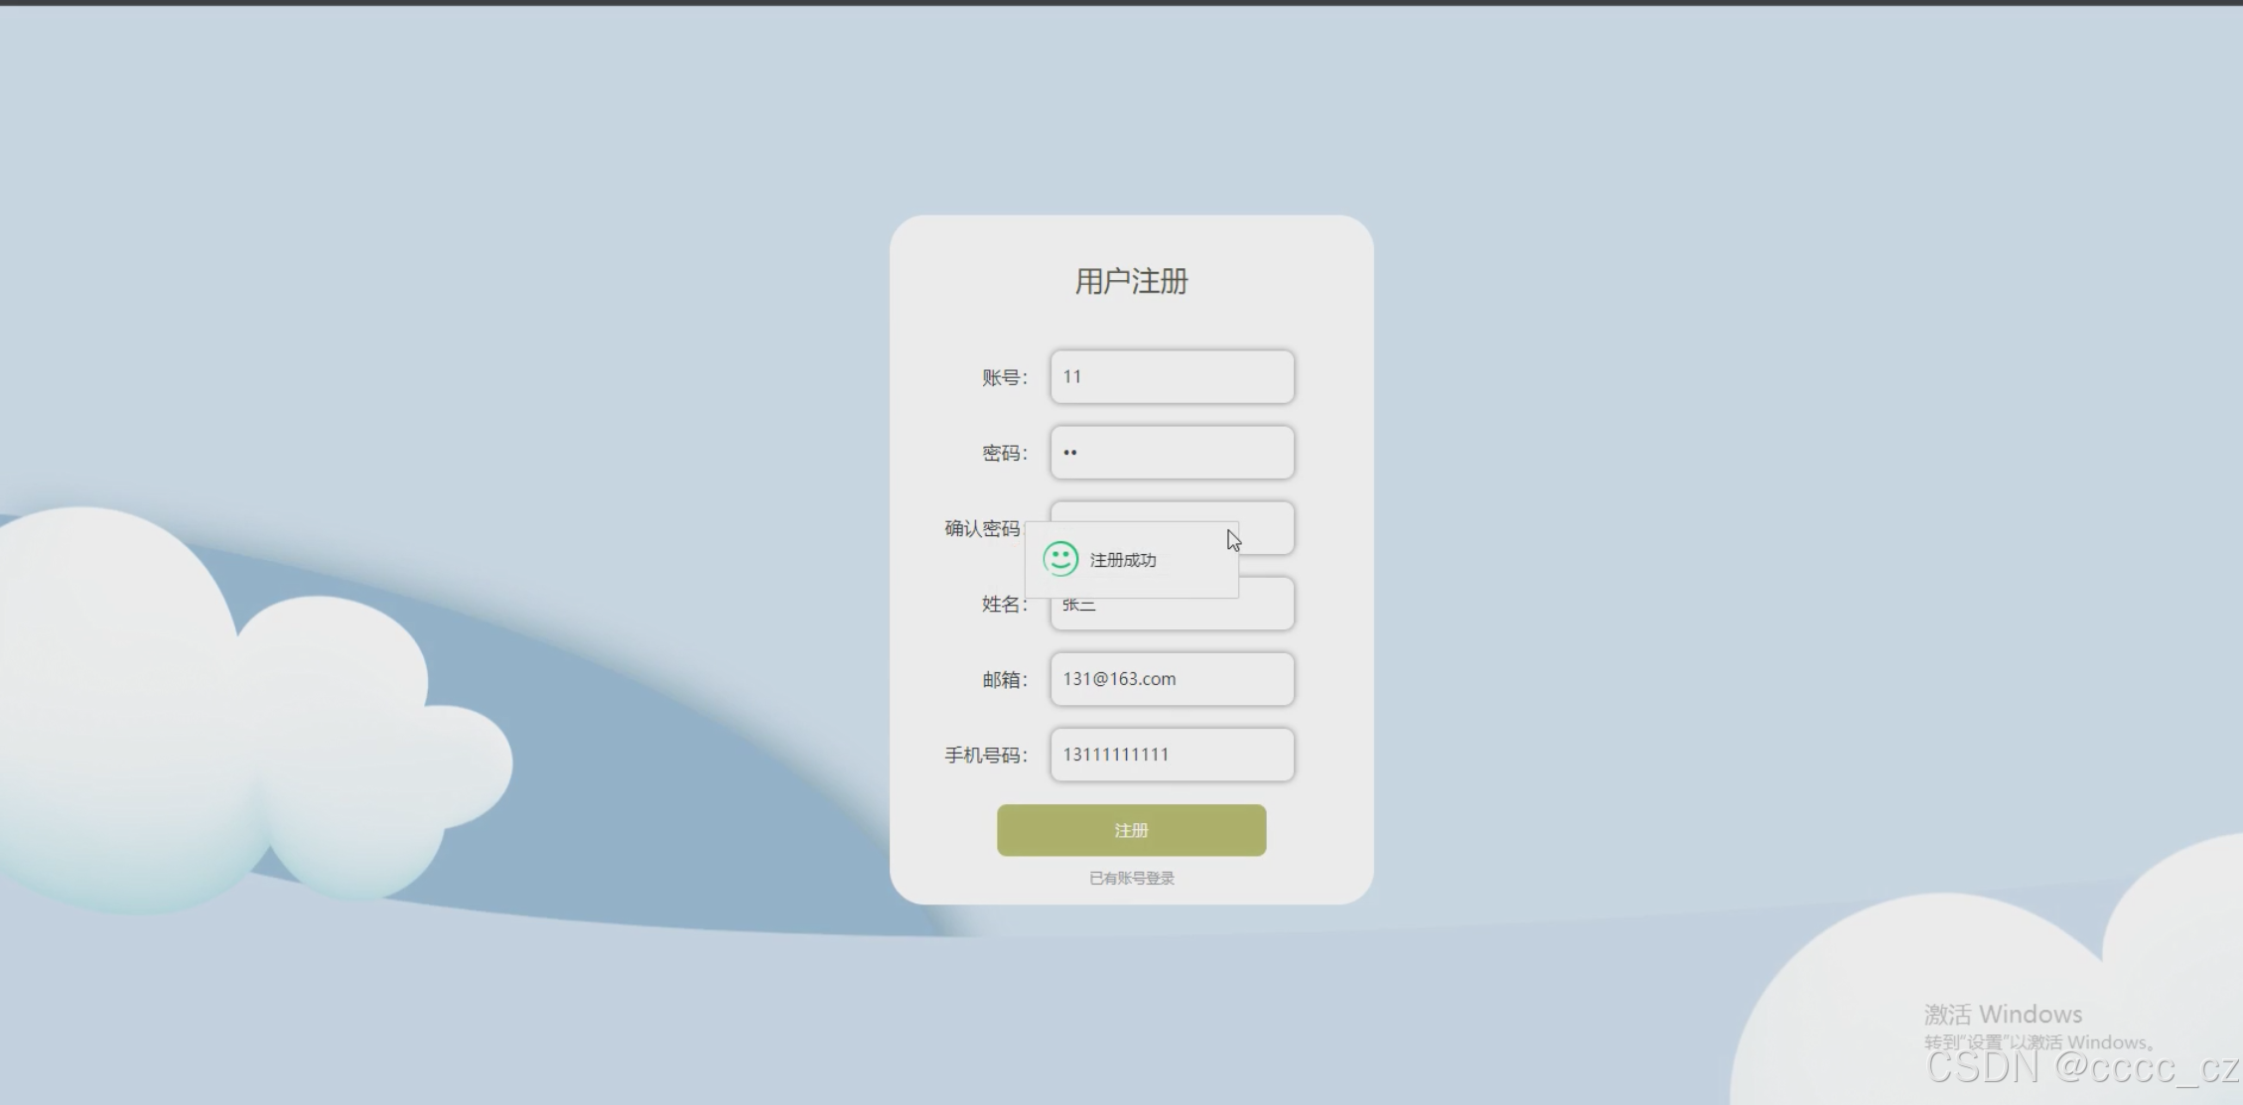Click the 注册成功 toast message text
The width and height of the screenshot is (2243, 1105).
1123,560
